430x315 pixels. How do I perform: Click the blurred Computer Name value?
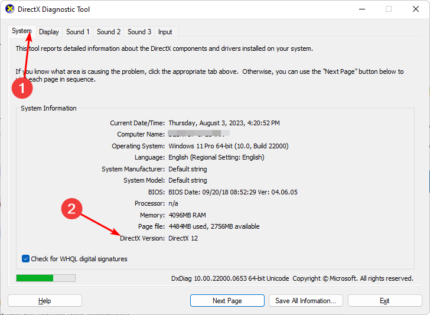pyautogui.click(x=199, y=134)
